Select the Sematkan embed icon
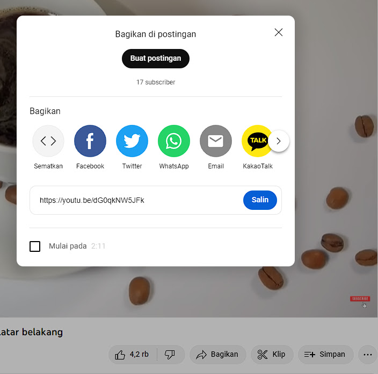This screenshot has width=378, height=374. [48, 141]
